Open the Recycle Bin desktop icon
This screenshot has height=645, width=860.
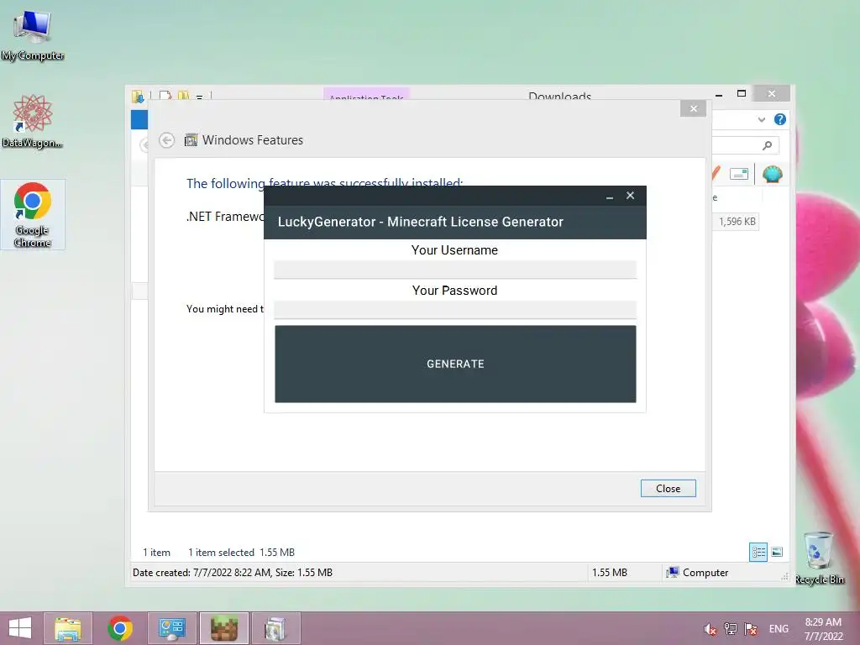click(x=820, y=558)
